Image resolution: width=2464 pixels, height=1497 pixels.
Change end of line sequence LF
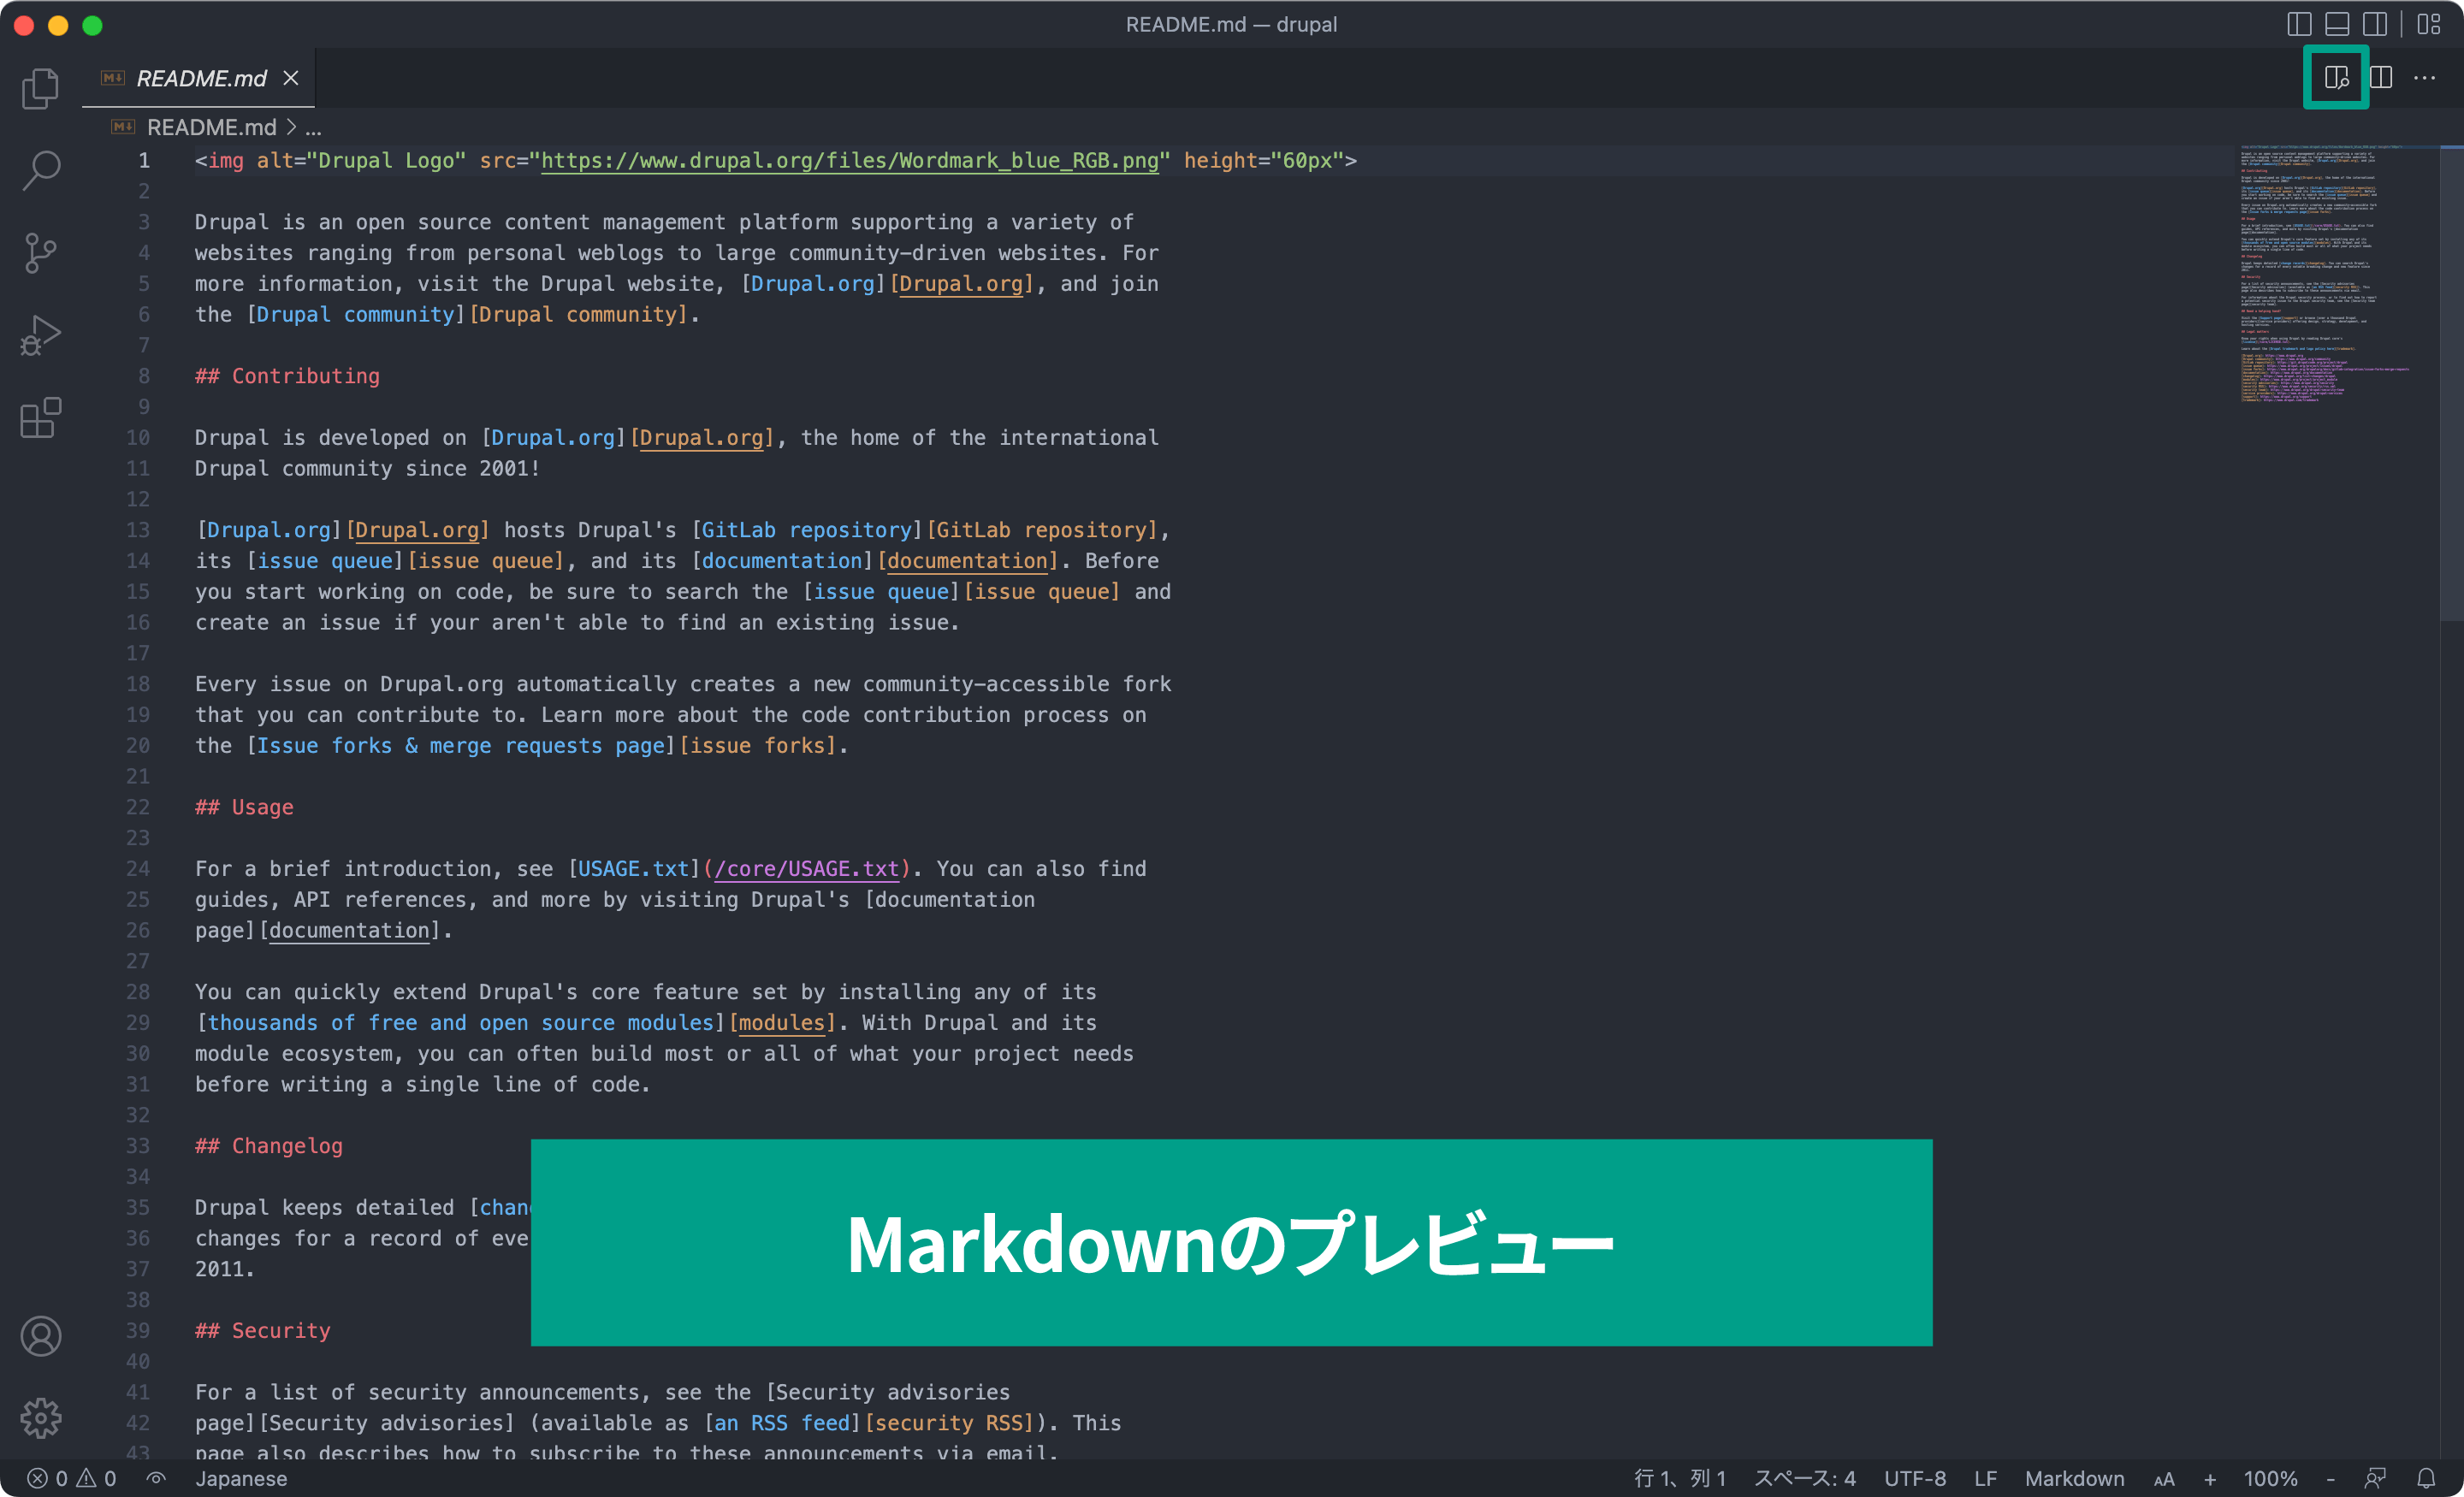1986,1478
